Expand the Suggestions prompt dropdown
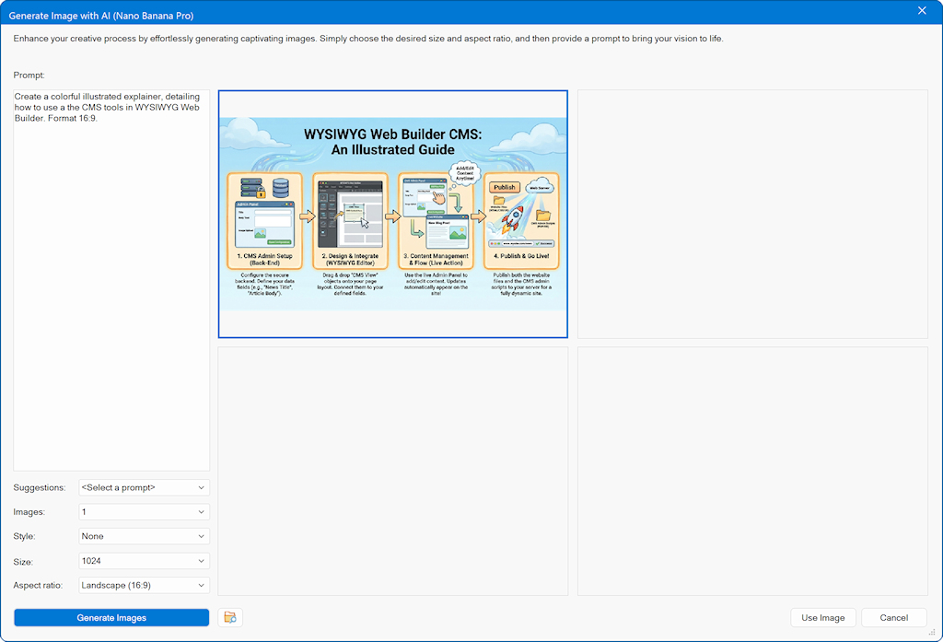943x642 pixels. pos(144,487)
